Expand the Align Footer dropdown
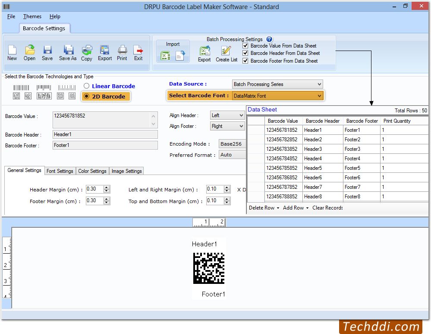The image size is (431, 334). point(227,126)
